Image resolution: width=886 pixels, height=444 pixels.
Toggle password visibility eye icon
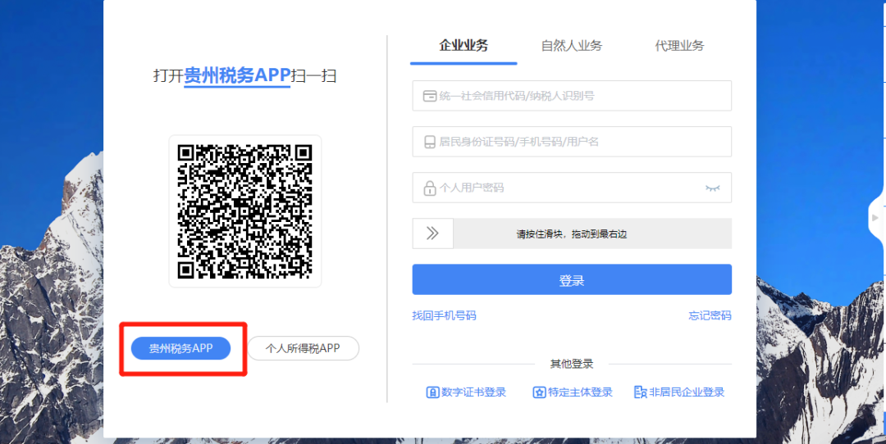[713, 188]
